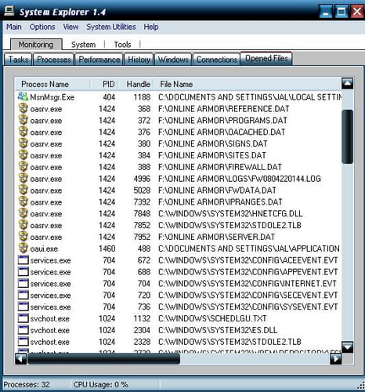Open the Performance tab
This screenshot has width=365, height=392.
99,60
